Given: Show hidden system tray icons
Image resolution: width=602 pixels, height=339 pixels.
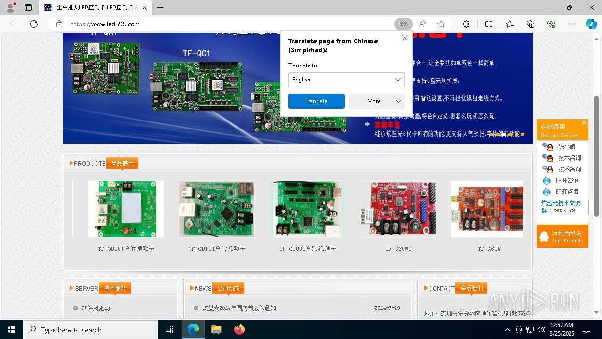Looking at the screenshot, I should [x=507, y=330].
